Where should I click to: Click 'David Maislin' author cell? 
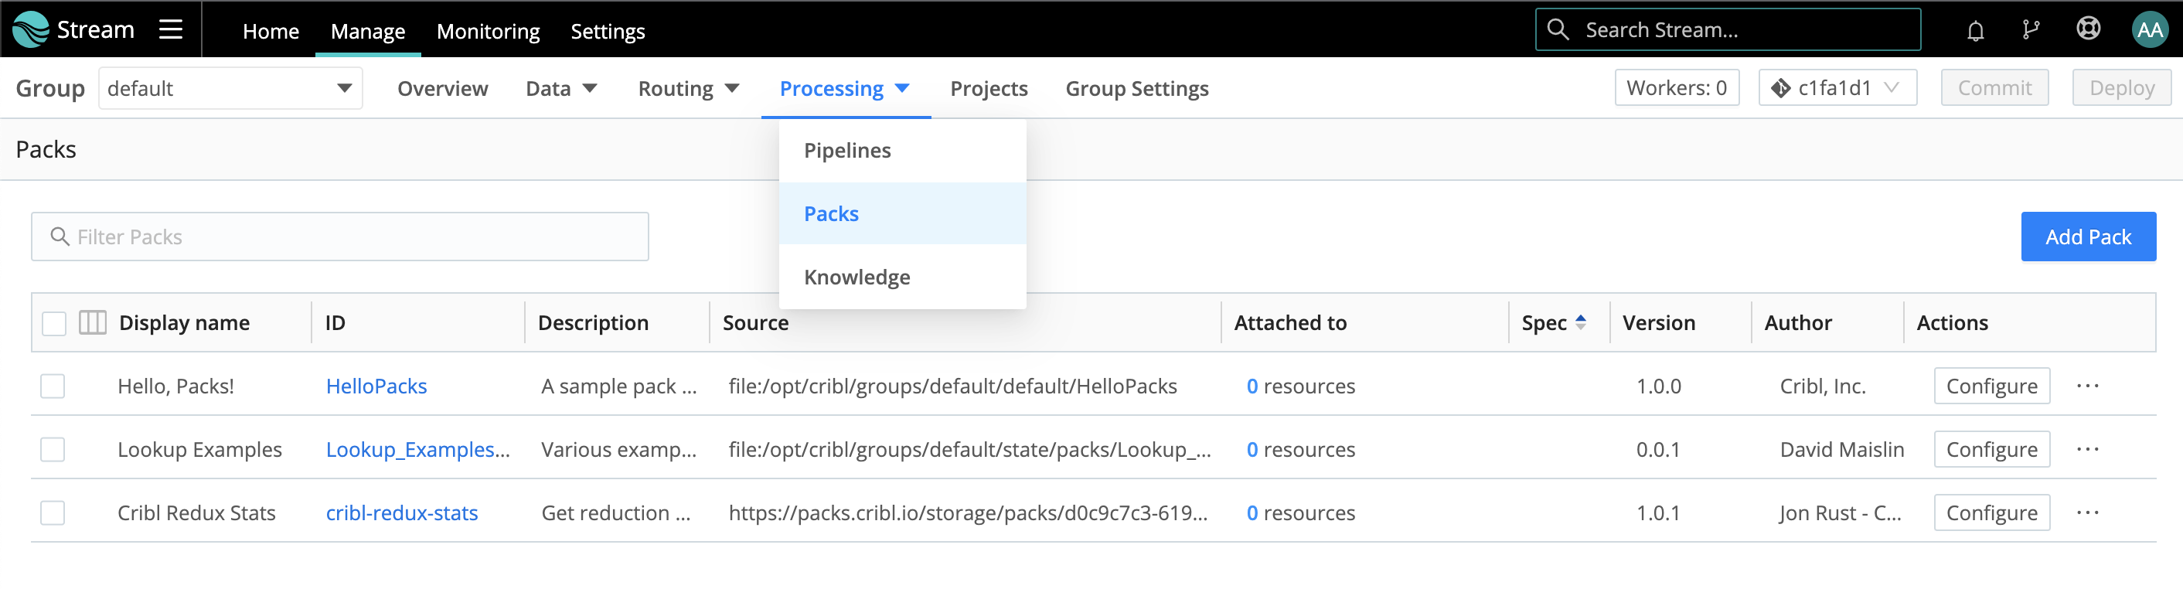[1841, 449]
